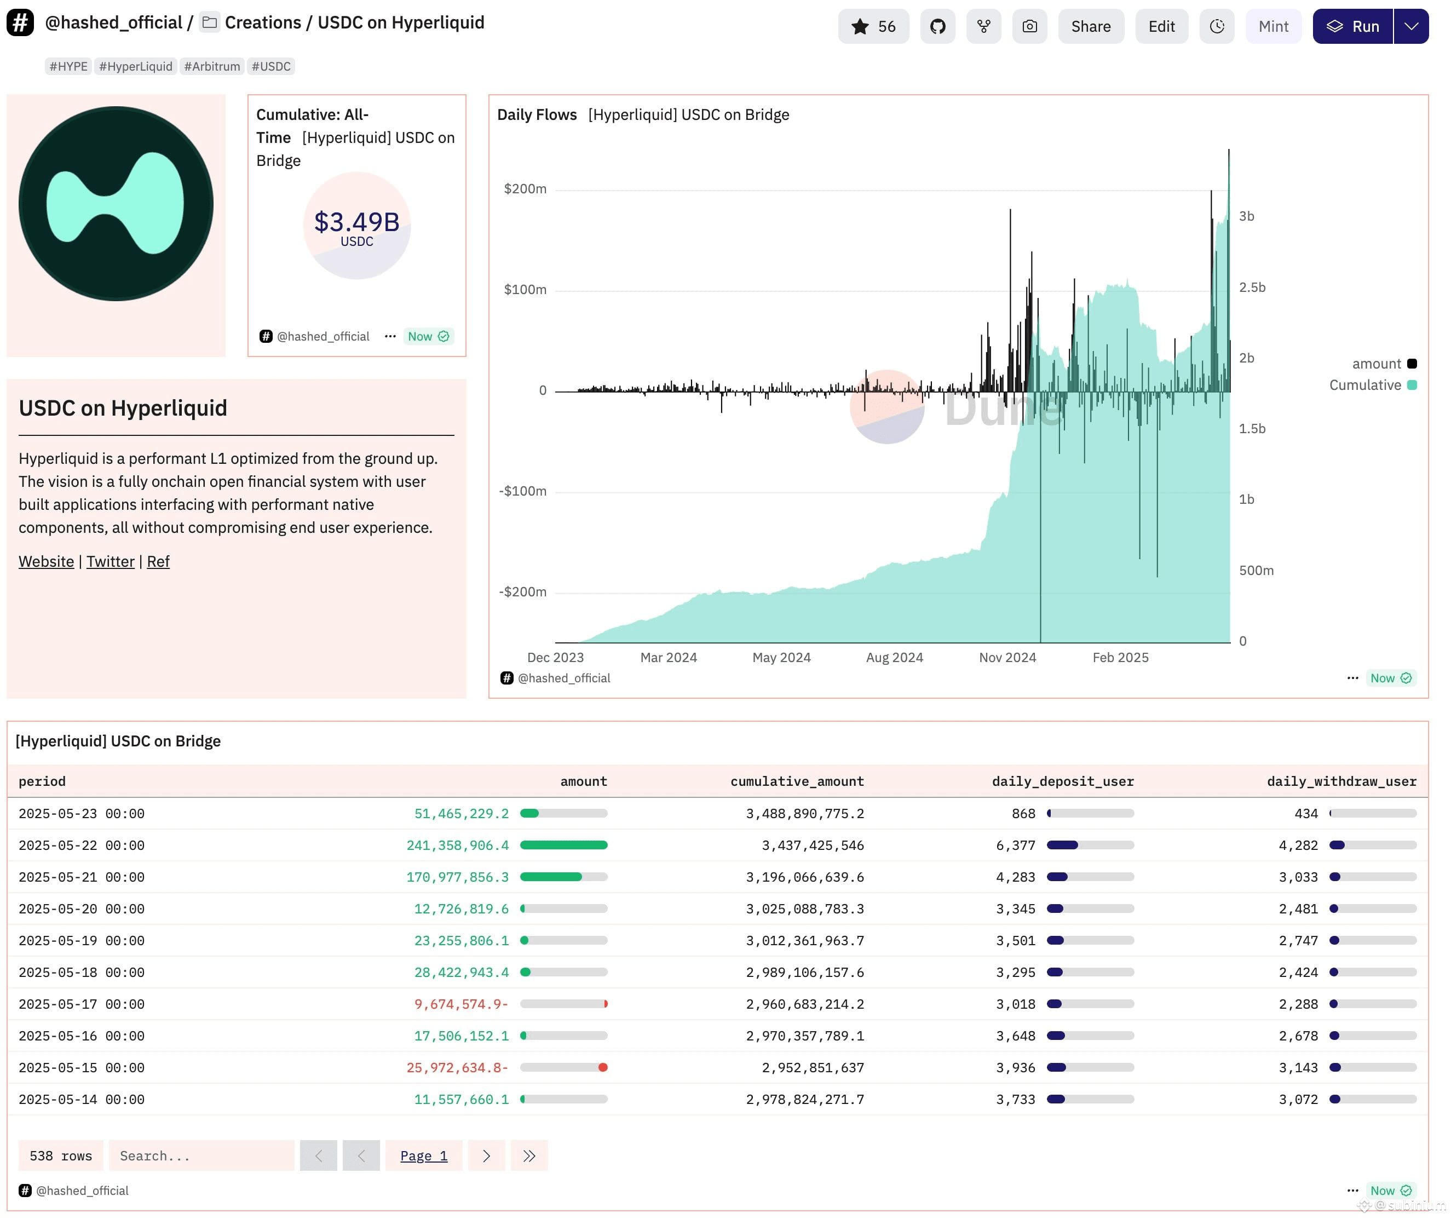The height and width of the screenshot is (1219, 1451).
Task: Open the GitHub icon button
Action: (x=937, y=26)
